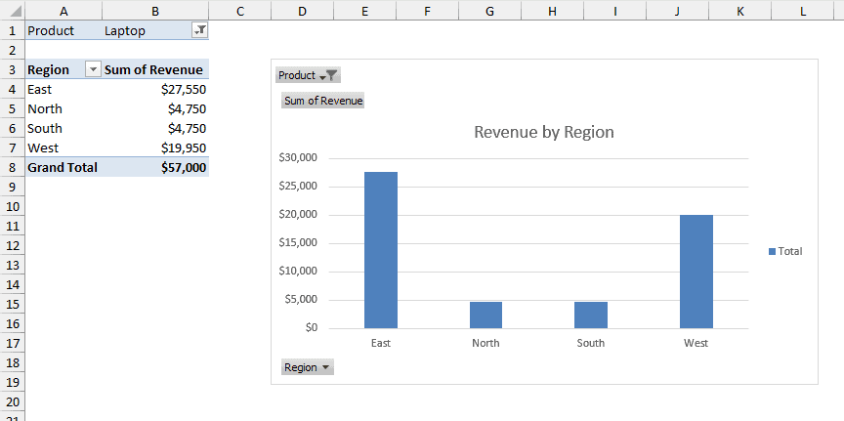Select row 12 header
Screen dimensions: 844x421
pyautogui.click(x=13, y=245)
